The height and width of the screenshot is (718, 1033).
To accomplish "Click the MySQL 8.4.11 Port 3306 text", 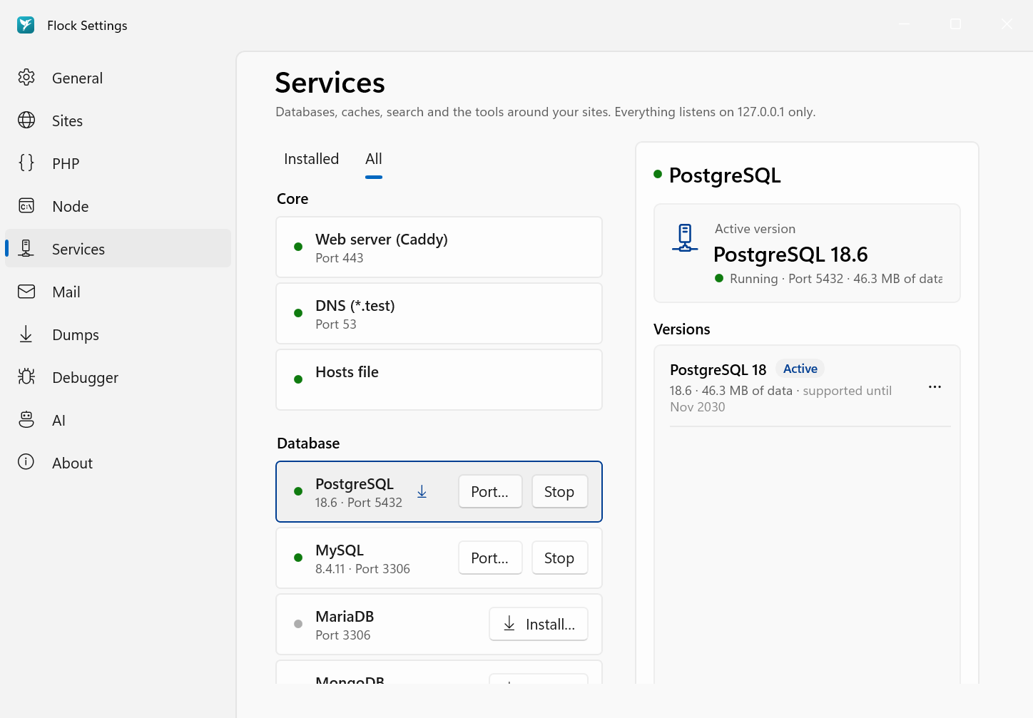I will pyautogui.click(x=362, y=569).
